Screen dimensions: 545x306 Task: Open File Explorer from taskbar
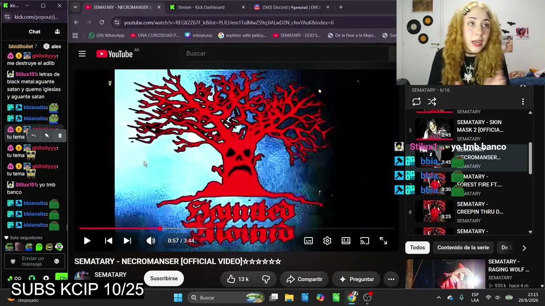pos(289,297)
